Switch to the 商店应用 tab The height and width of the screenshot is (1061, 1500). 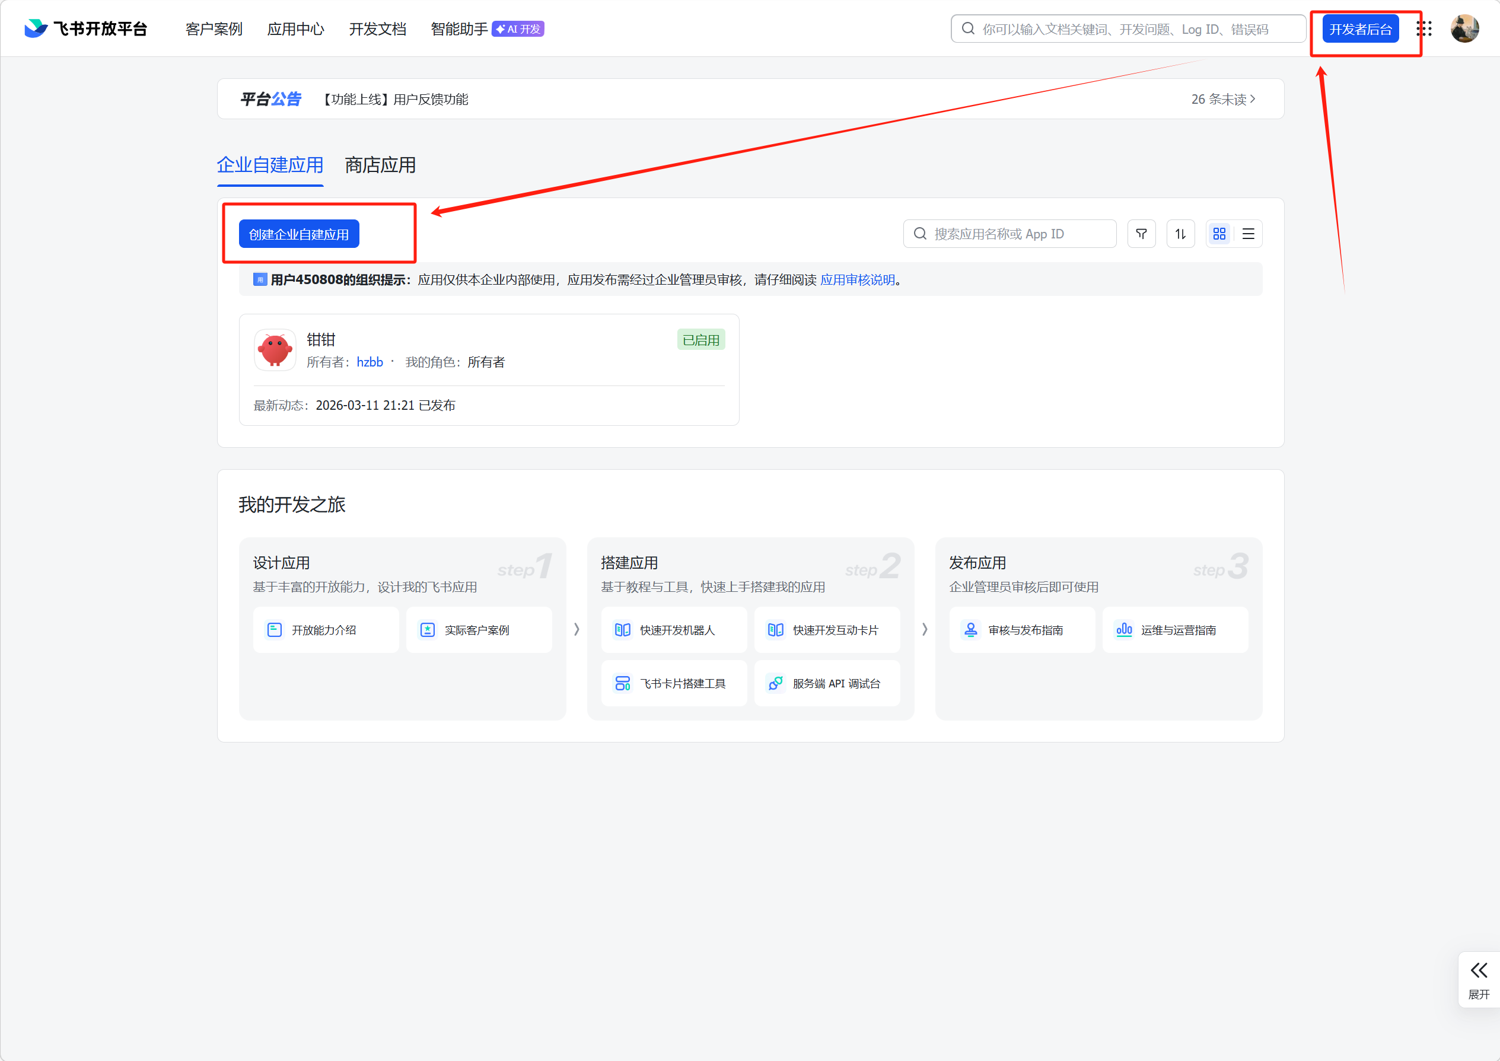(380, 165)
